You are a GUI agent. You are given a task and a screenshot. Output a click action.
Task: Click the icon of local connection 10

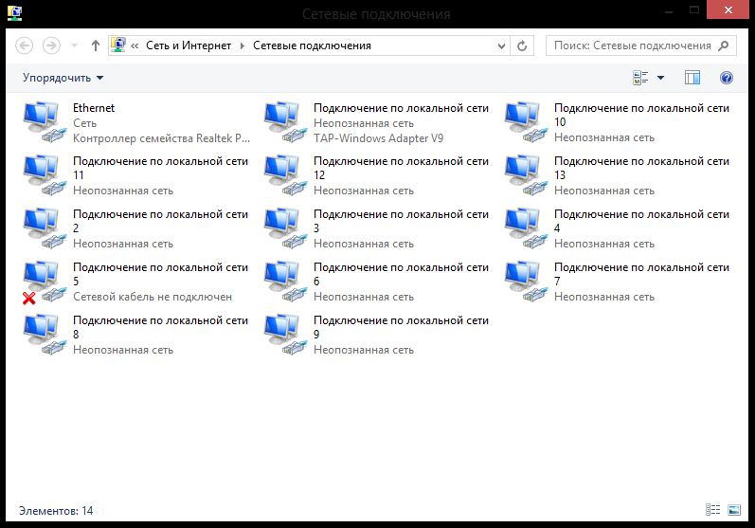point(526,122)
